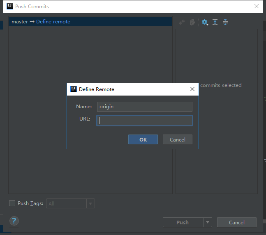Open the Push Tags All dropdown

[x=70, y=203]
